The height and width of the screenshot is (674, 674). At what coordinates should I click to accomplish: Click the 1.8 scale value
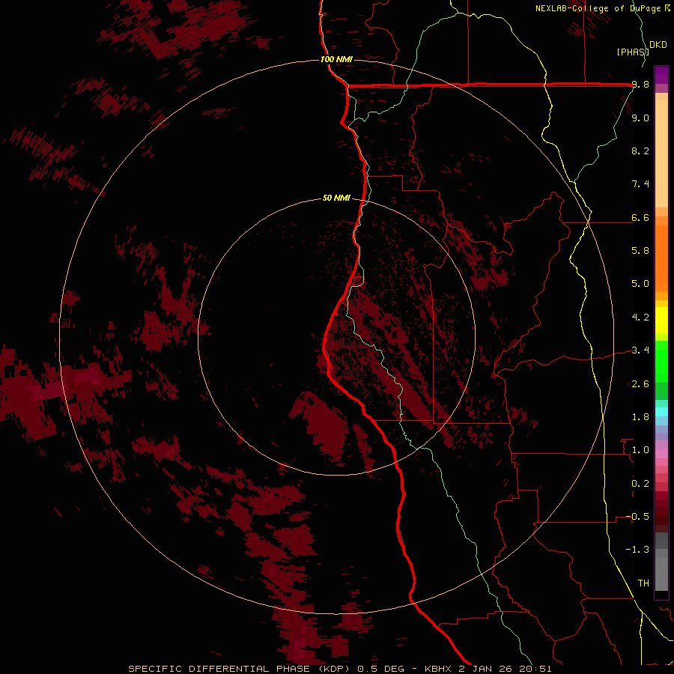coord(640,417)
